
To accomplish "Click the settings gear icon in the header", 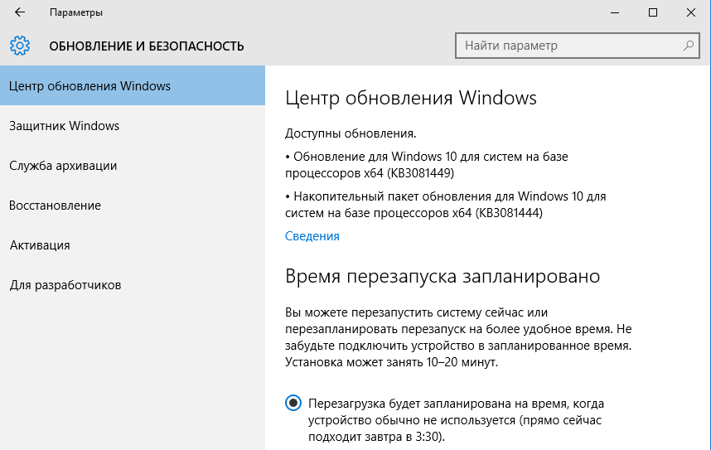I will [x=20, y=46].
